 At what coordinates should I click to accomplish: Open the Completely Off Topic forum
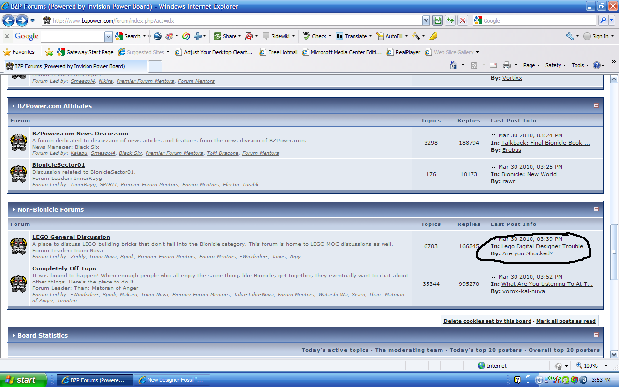point(65,268)
